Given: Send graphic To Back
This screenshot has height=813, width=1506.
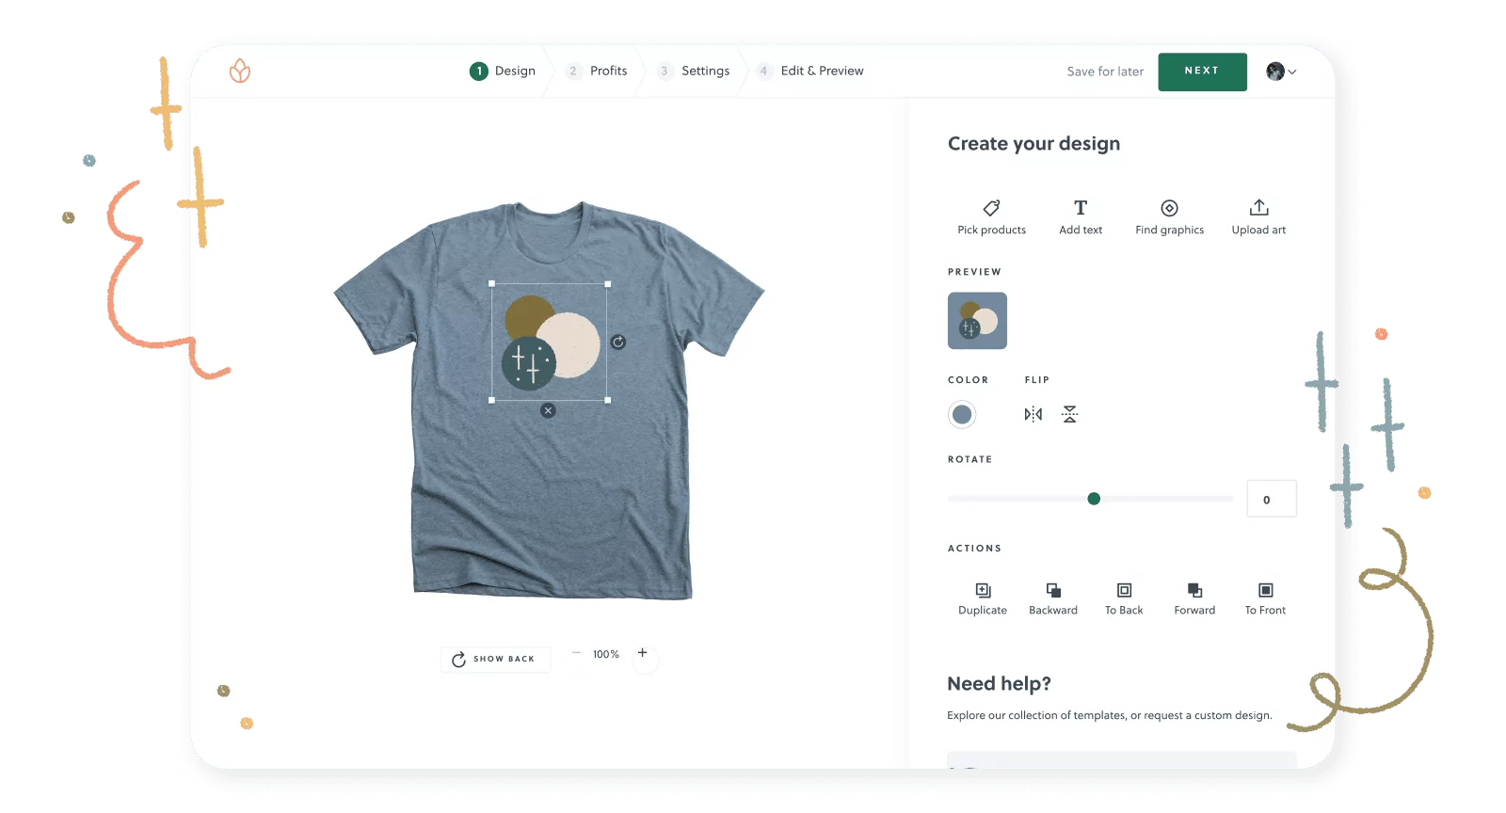Looking at the screenshot, I should [x=1124, y=598].
